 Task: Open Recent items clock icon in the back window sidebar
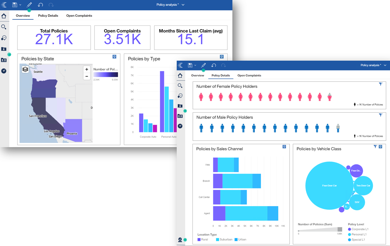click(x=4, y=71)
